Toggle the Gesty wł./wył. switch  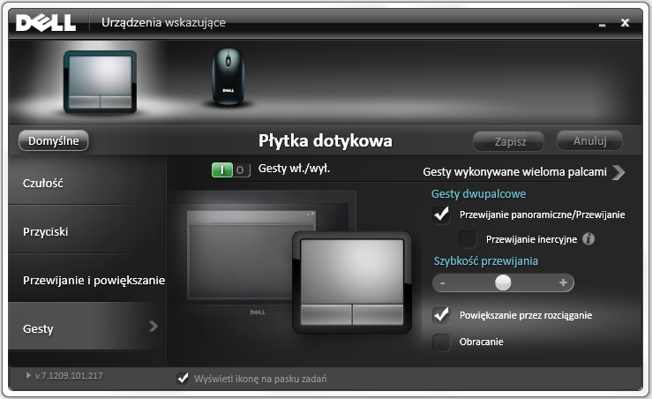[x=231, y=169]
